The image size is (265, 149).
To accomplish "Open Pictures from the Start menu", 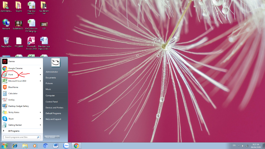I will coord(49,84).
